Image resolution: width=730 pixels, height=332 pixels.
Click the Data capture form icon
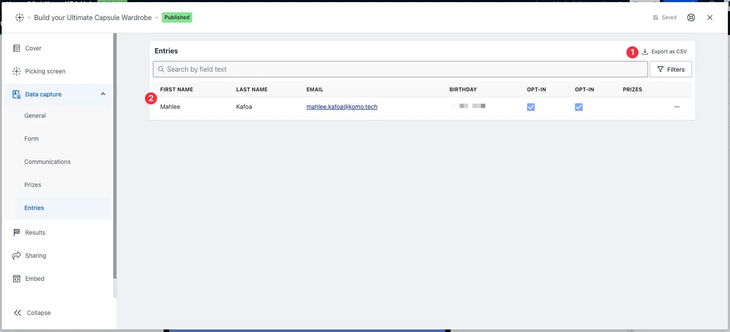[17, 94]
